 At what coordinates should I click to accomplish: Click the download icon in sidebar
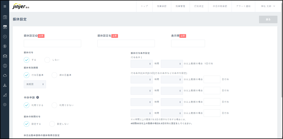pos(5,85)
